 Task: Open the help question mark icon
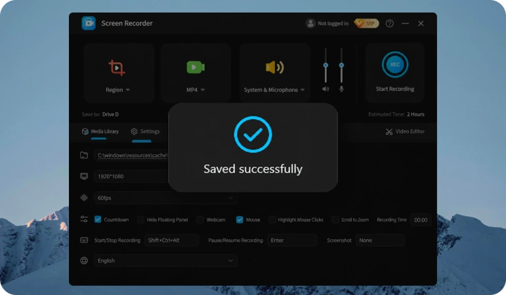click(389, 23)
